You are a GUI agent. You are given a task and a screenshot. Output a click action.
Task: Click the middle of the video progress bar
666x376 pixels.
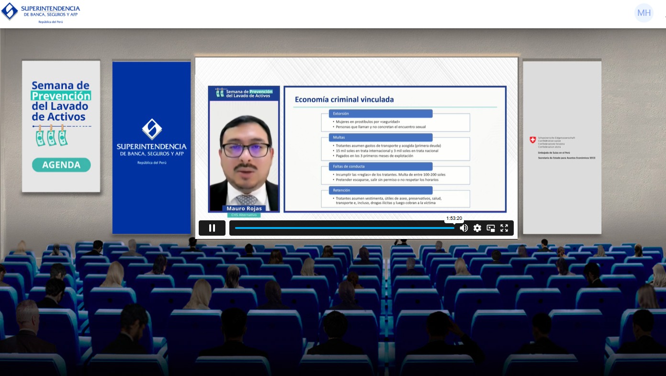pos(345,228)
